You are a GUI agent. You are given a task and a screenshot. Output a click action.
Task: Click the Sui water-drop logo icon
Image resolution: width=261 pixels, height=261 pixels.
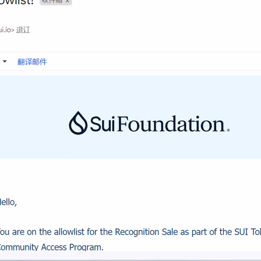(78, 123)
